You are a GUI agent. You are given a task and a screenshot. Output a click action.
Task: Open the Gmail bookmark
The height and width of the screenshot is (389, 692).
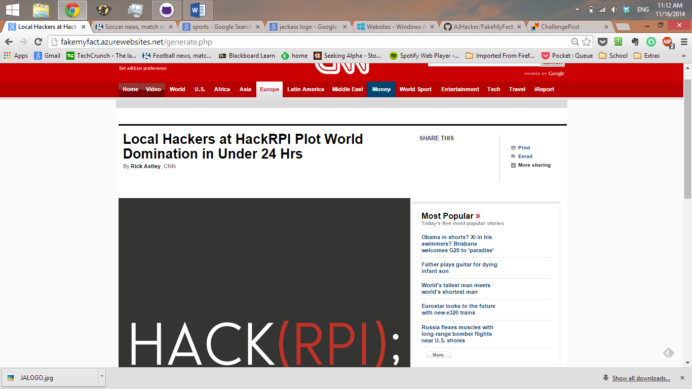47,56
